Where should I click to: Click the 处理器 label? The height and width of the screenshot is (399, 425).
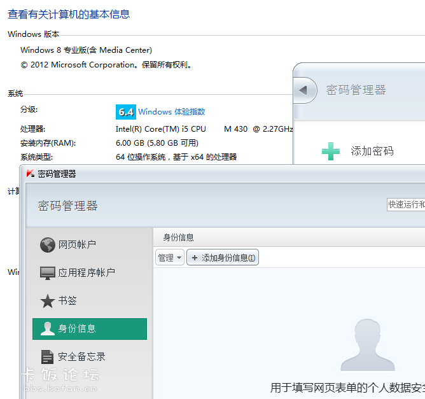click(x=33, y=129)
